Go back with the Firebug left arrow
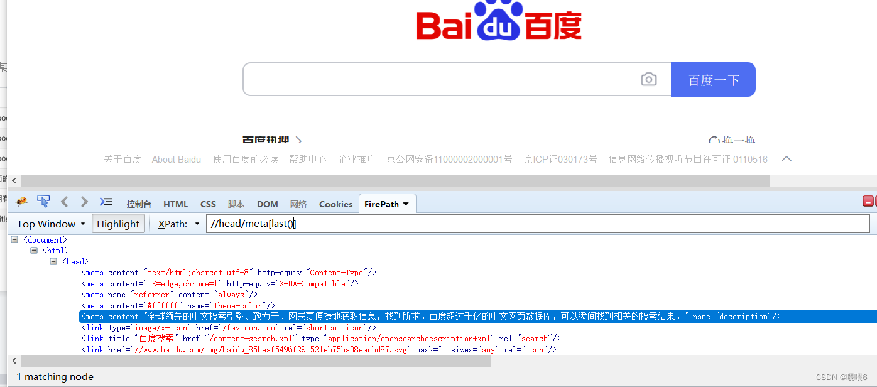877x387 pixels. [x=64, y=202]
